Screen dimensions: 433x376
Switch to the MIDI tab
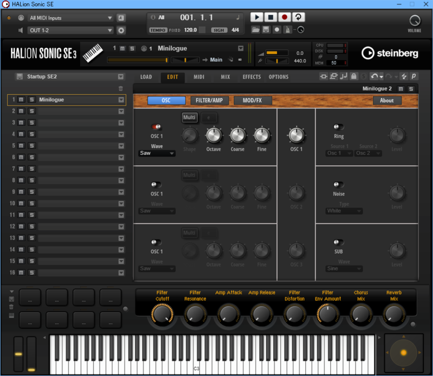tap(199, 77)
